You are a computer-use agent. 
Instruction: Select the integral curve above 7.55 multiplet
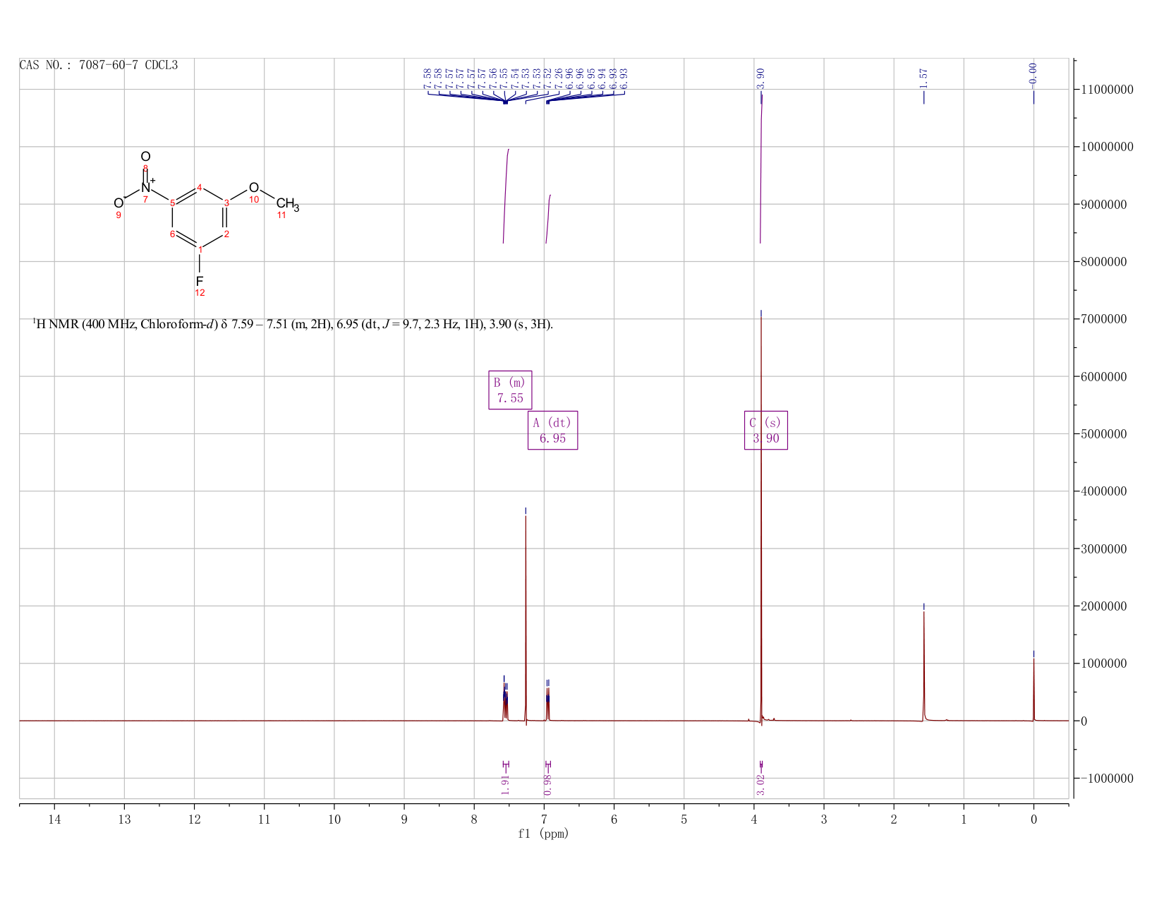(506, 196)
